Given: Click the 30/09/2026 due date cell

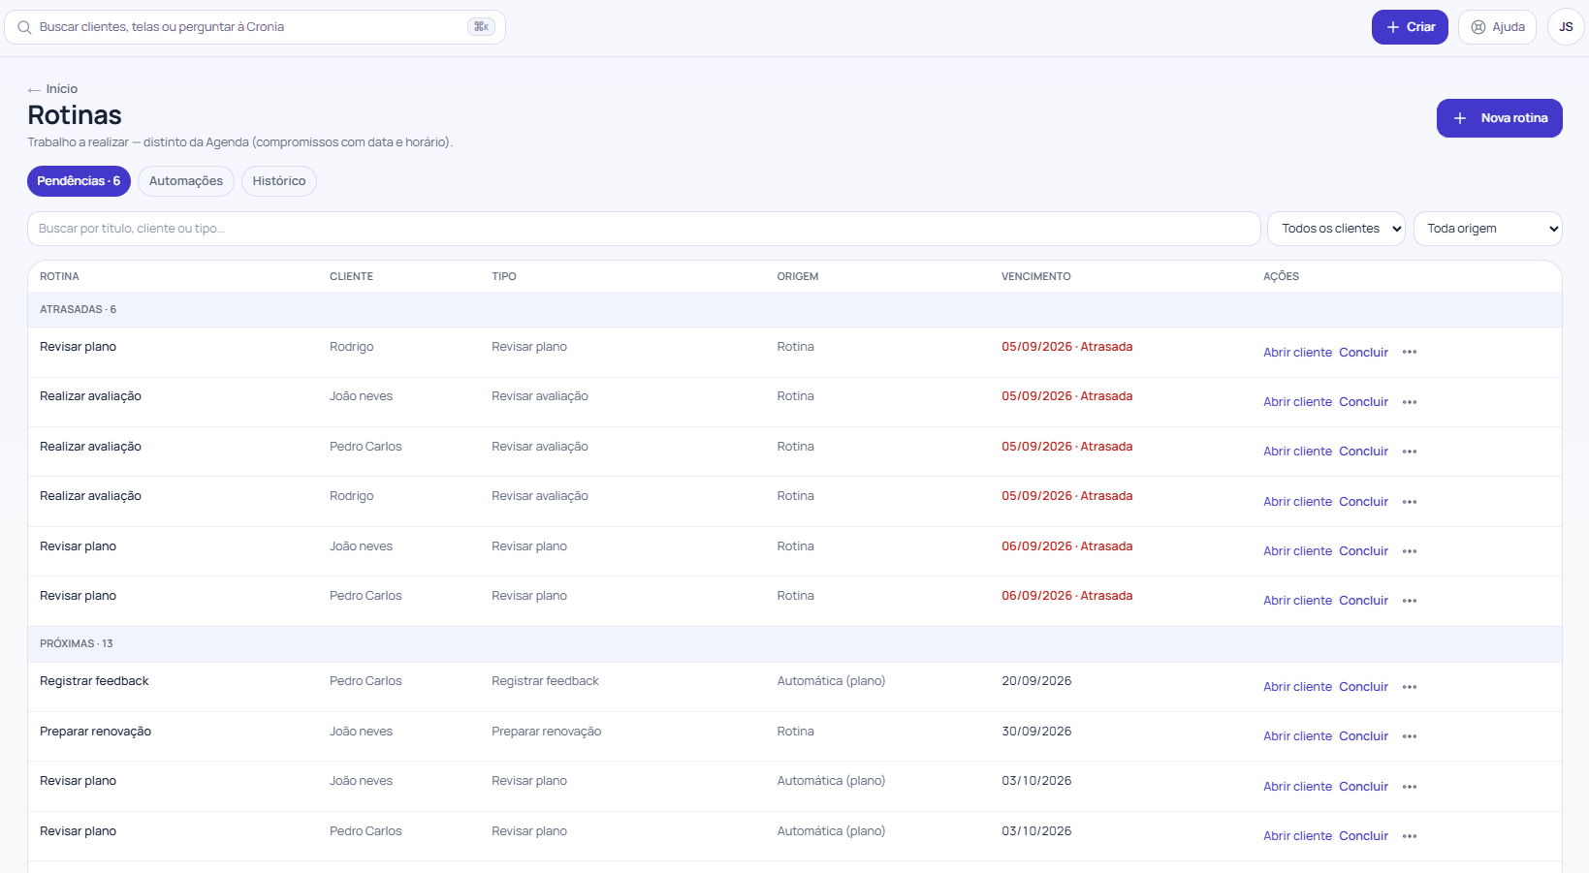Looking at the screenshot, I should pyautogui.click(x=1036, y=732).
